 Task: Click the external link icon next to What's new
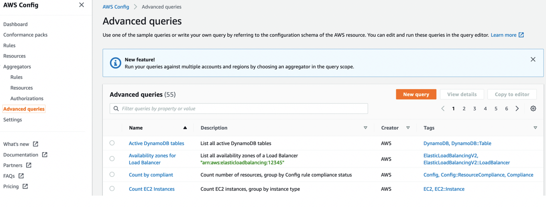click(x=35, y=144)
